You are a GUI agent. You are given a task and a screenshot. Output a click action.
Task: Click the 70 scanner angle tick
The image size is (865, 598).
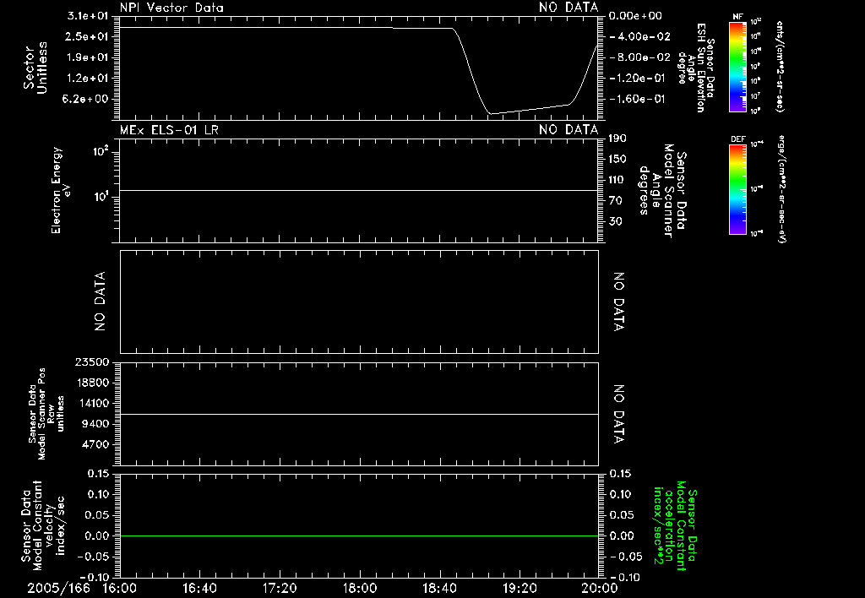(615, 201)
